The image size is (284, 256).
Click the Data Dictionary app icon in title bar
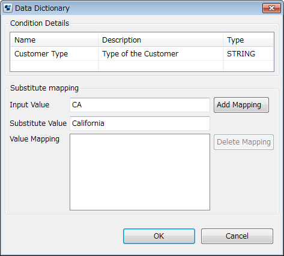[8, 8]
